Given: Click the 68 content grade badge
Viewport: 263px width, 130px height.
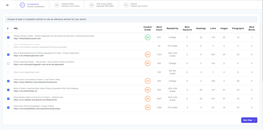Looking at the screenshot, I should coord(148,90).
